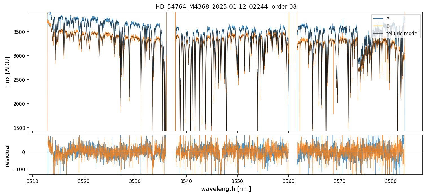The width and height of the screenshot is (427, 196).
Task: Click the blue A line legend swatch
Action: (378, 19)
